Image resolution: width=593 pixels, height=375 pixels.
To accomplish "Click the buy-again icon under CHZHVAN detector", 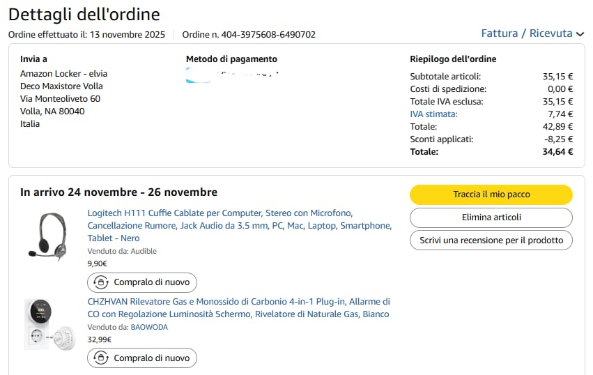I will pyautogui.click(x=101, y=358).
